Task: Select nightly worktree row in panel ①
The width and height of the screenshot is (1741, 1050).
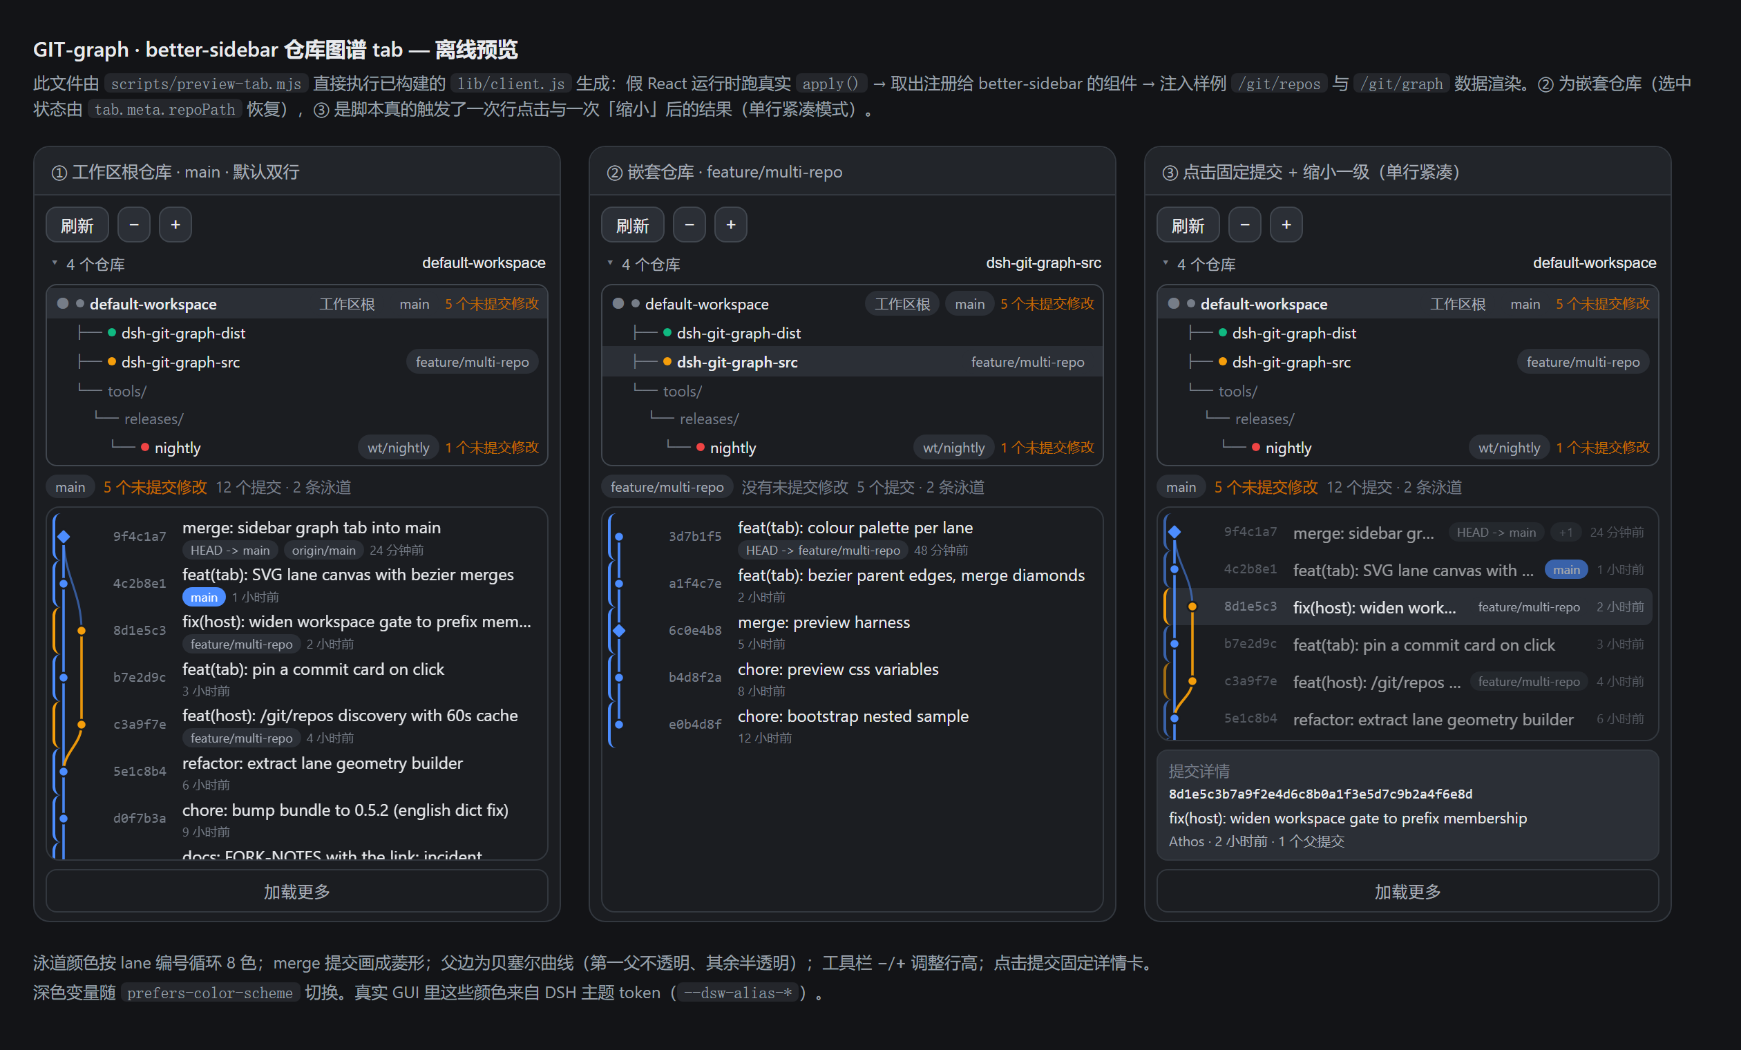Action: click(x=297, y=447)
